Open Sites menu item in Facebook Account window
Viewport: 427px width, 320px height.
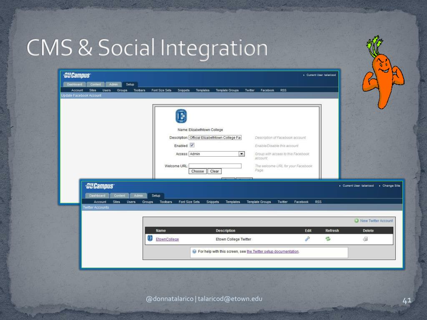[93, 90]
